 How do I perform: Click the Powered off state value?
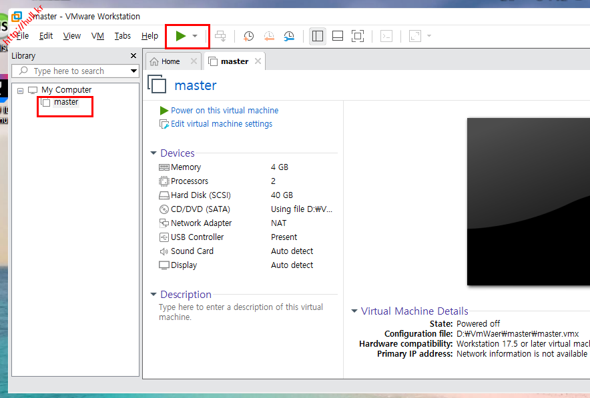click(479, 323)
